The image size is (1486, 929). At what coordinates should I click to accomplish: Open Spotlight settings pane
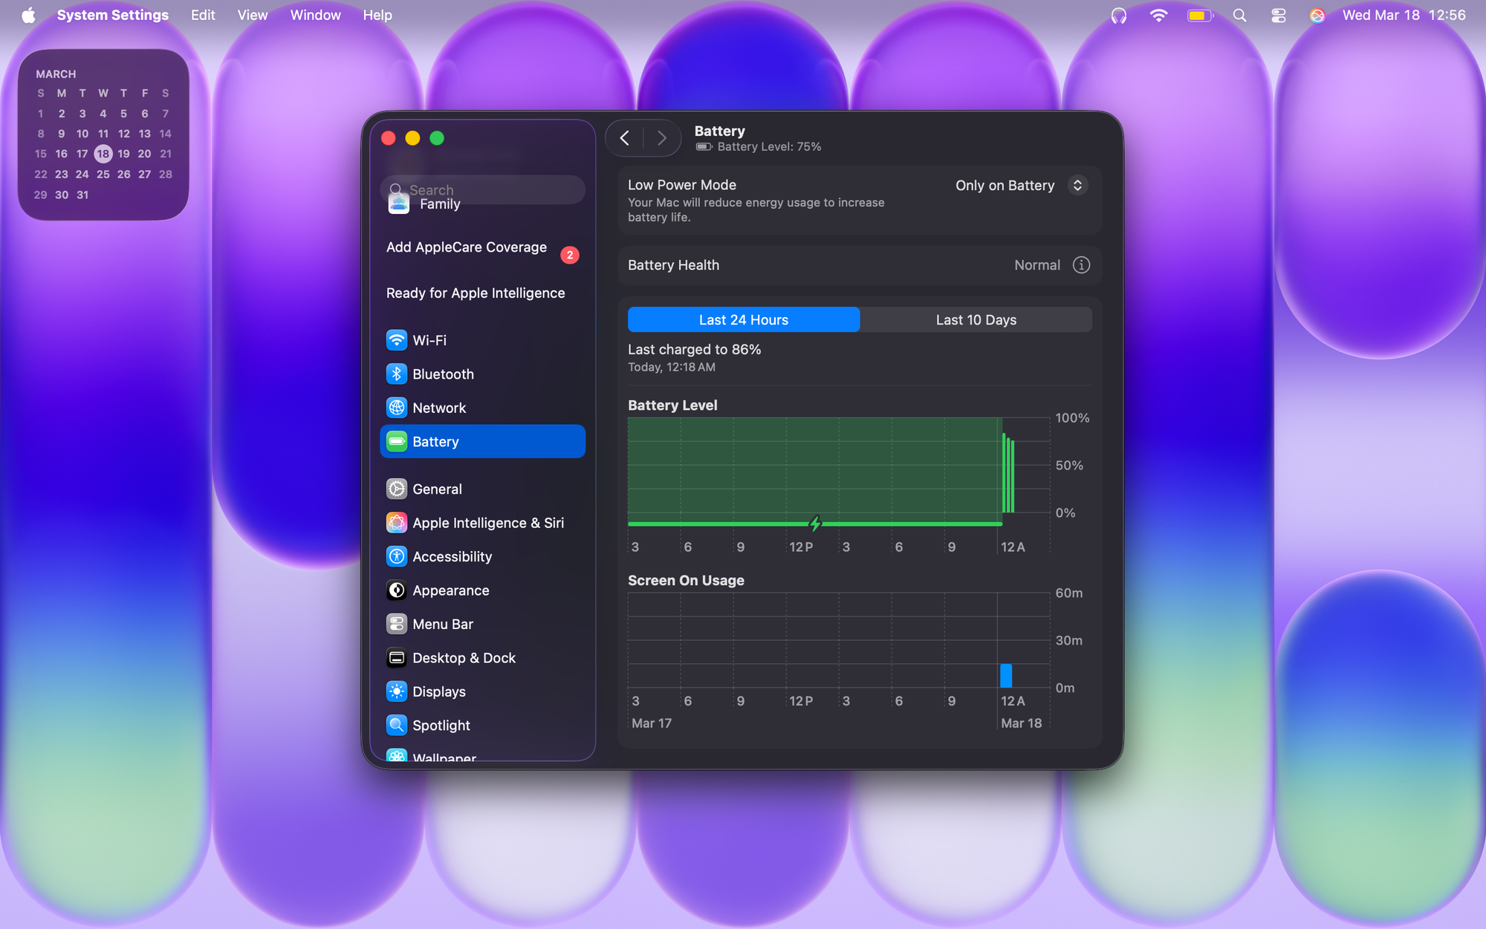click(441, 725)
